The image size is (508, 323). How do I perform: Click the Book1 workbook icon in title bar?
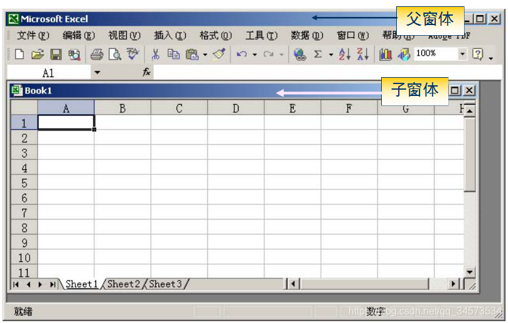16,90
